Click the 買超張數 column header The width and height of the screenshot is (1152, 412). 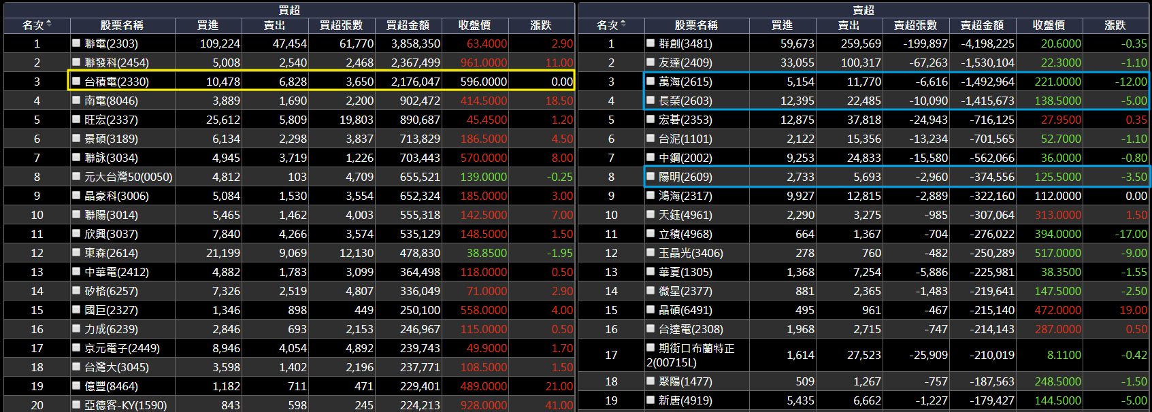341,25
